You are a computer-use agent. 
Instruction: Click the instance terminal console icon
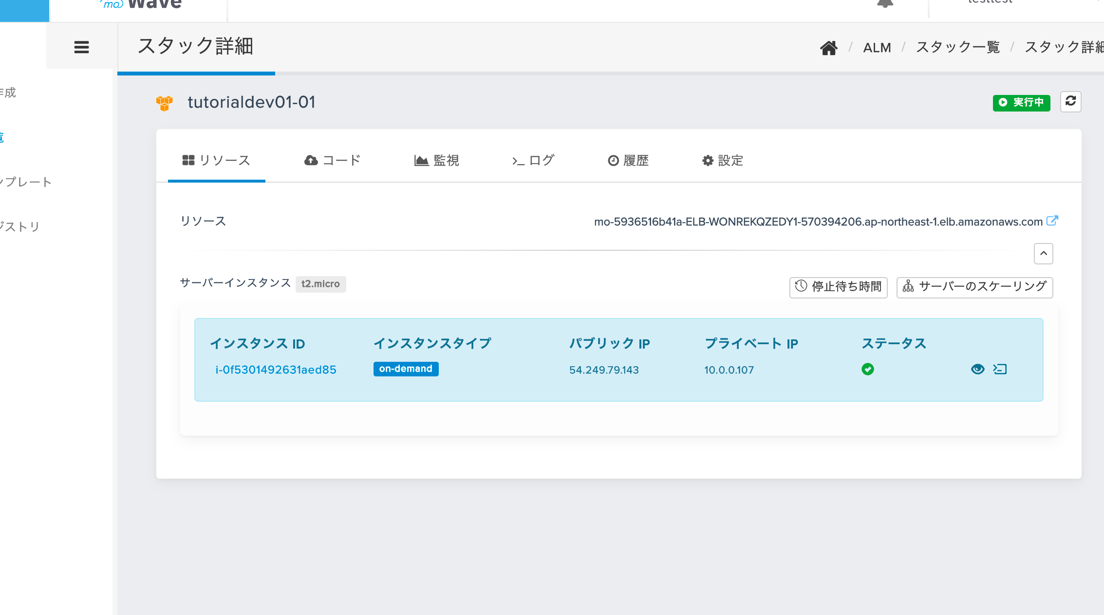[x=1000, y=369]
